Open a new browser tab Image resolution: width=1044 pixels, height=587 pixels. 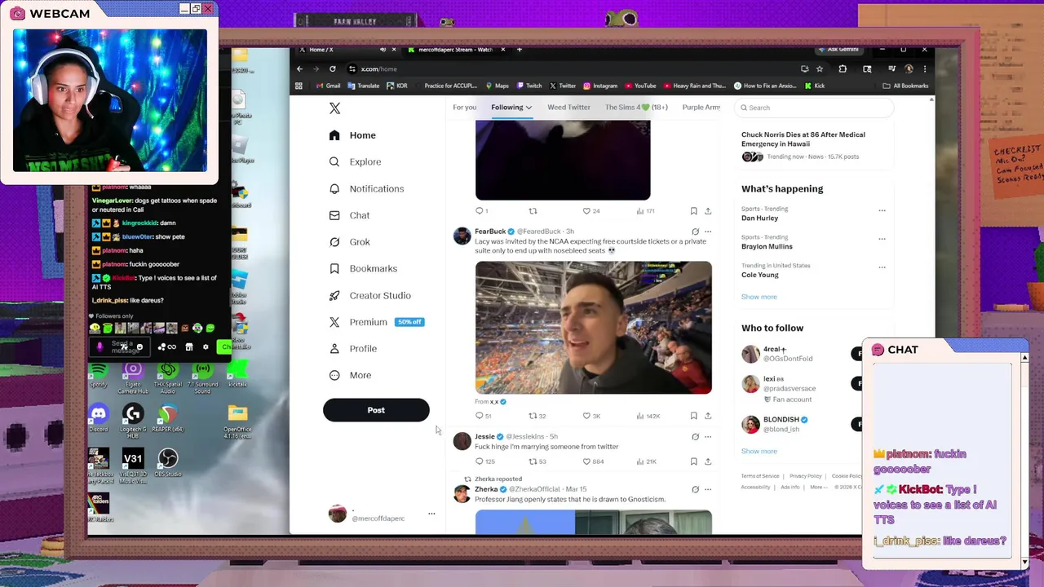[x=520, y=50]
